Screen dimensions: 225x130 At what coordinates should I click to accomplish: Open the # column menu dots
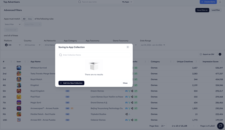click(x=11, y=62)
